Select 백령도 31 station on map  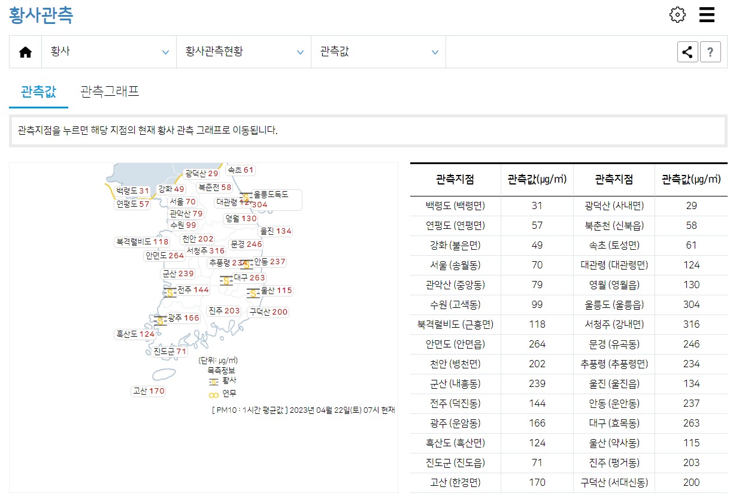point(133,190)
